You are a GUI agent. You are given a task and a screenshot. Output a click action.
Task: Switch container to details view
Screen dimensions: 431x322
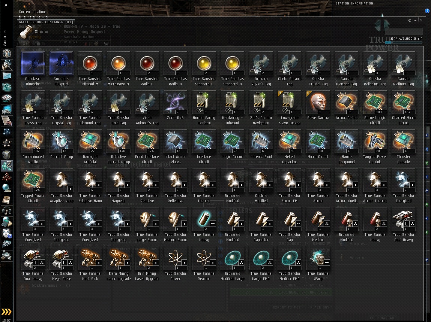[42, 31]
